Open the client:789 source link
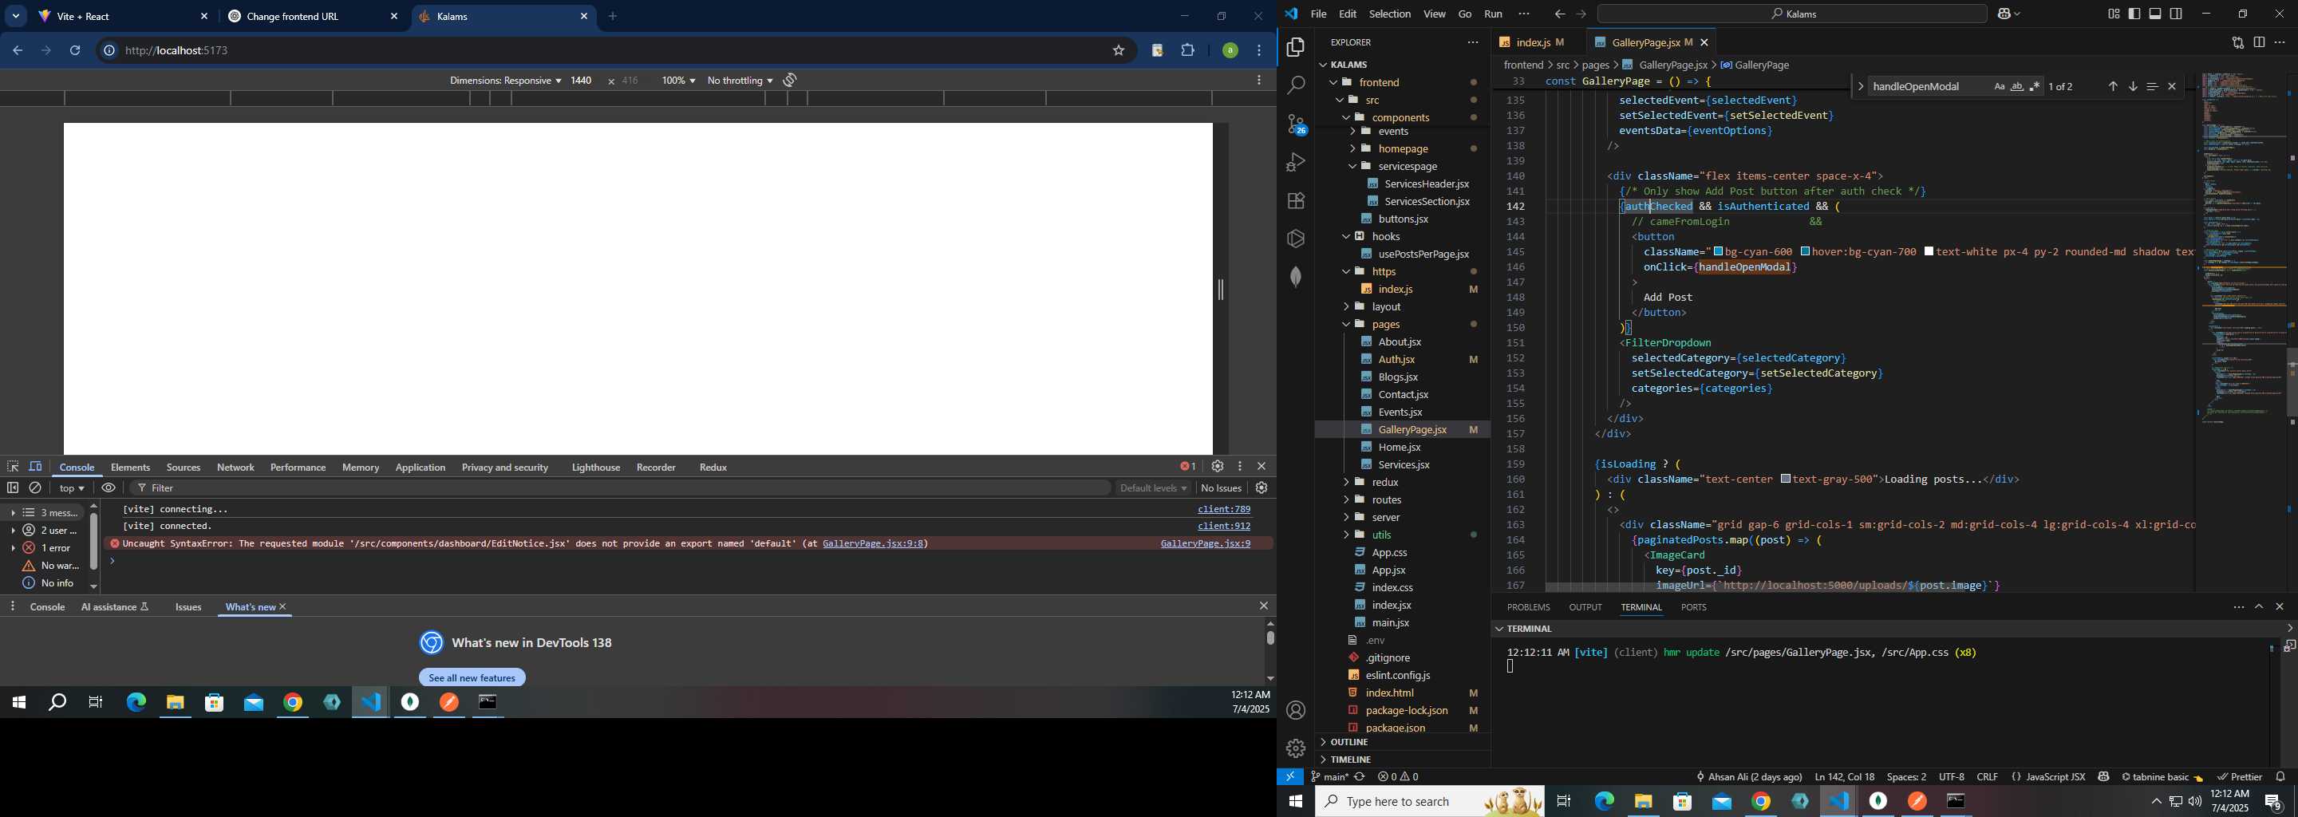 point(1224,510)
